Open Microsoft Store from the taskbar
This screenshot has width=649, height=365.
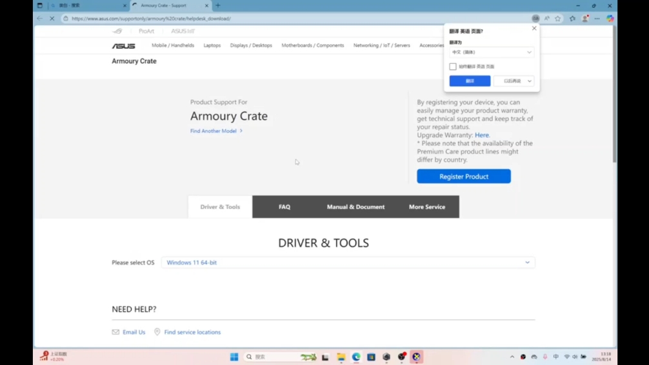point(371,357)
